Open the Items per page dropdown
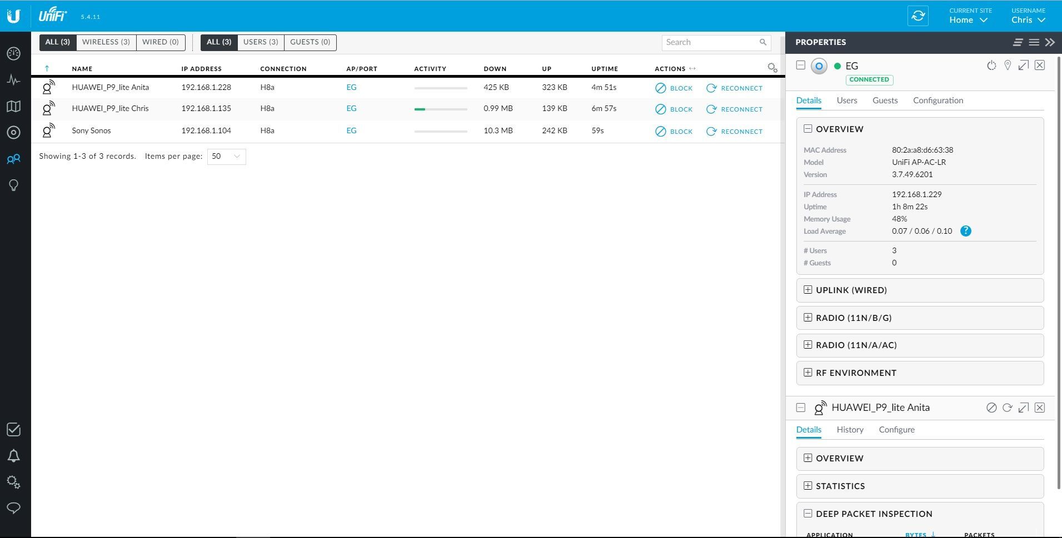1062x538 pixels. coord(226,157)
